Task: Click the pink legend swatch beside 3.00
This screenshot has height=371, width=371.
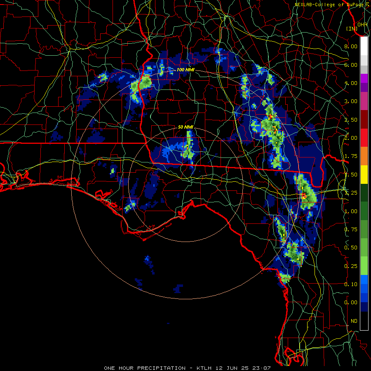Action: 364,101
